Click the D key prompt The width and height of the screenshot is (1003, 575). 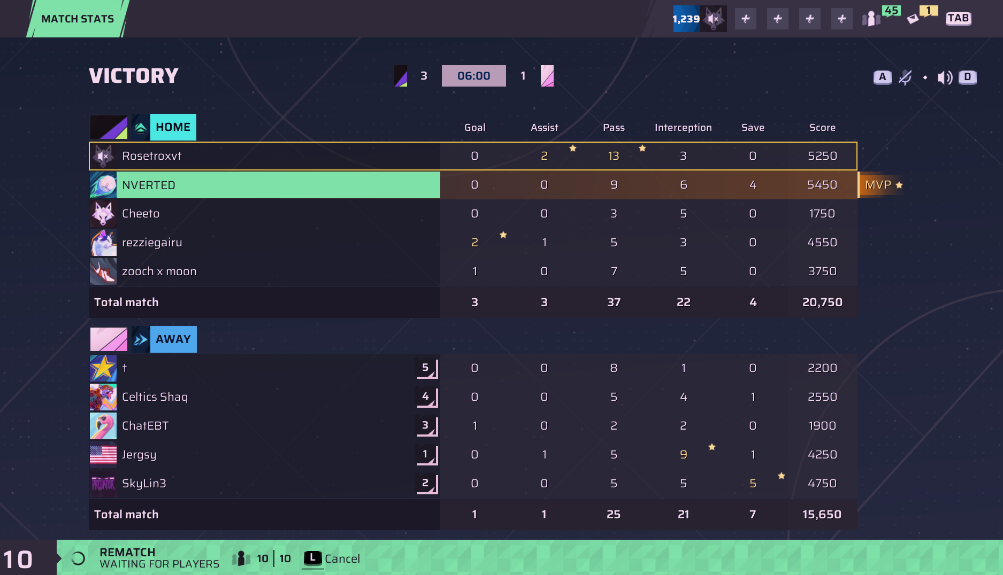(x=968, y=77)
